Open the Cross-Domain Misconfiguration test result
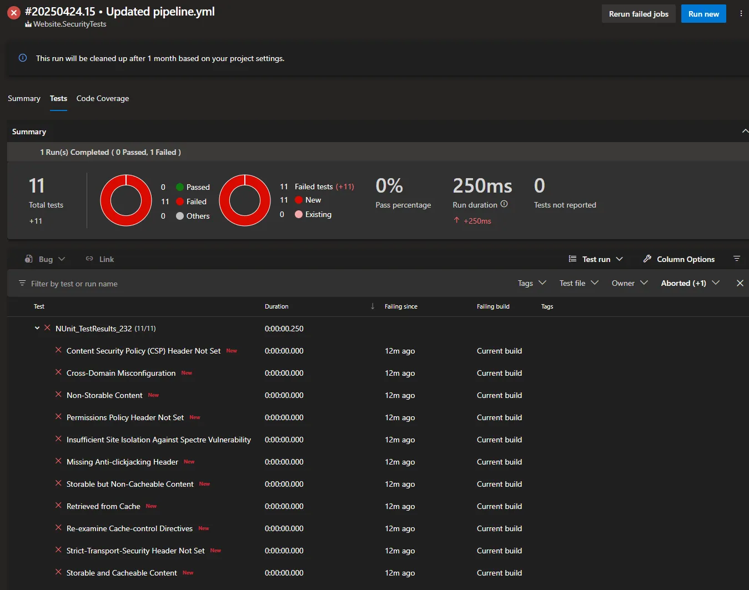Viewport: 749px width, 590px height. click(122, 372)
